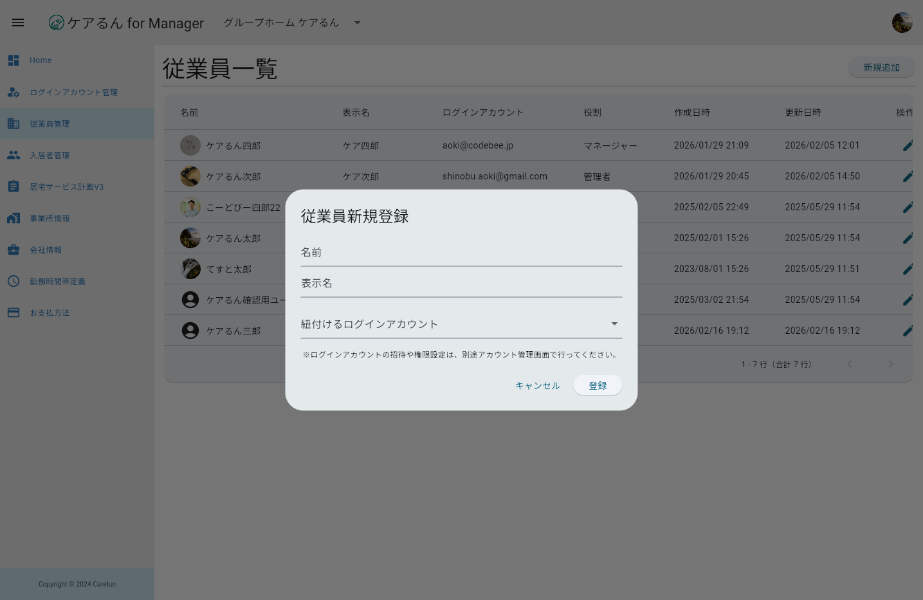Image resolution: width=923 pixels, height=600 pixels.
Task: Edit ケアるん四郎 using the pencil icon
Action: pyautogui.click(x=908, y=145)
